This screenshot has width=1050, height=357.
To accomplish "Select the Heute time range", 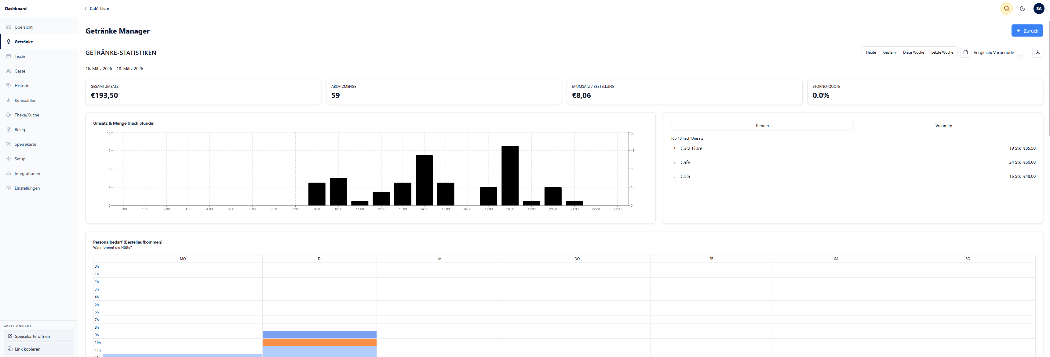I will point(871,52).
